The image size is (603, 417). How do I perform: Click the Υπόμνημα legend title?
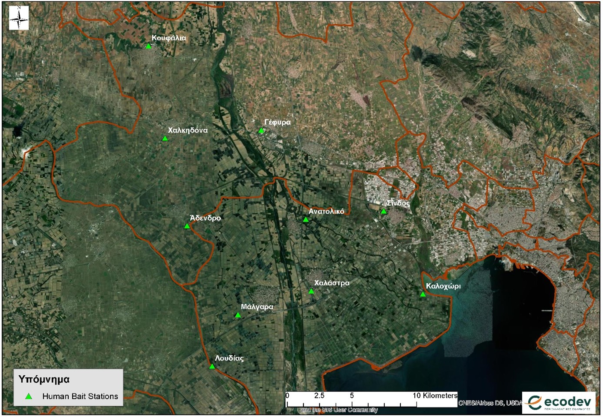point(44,379)
